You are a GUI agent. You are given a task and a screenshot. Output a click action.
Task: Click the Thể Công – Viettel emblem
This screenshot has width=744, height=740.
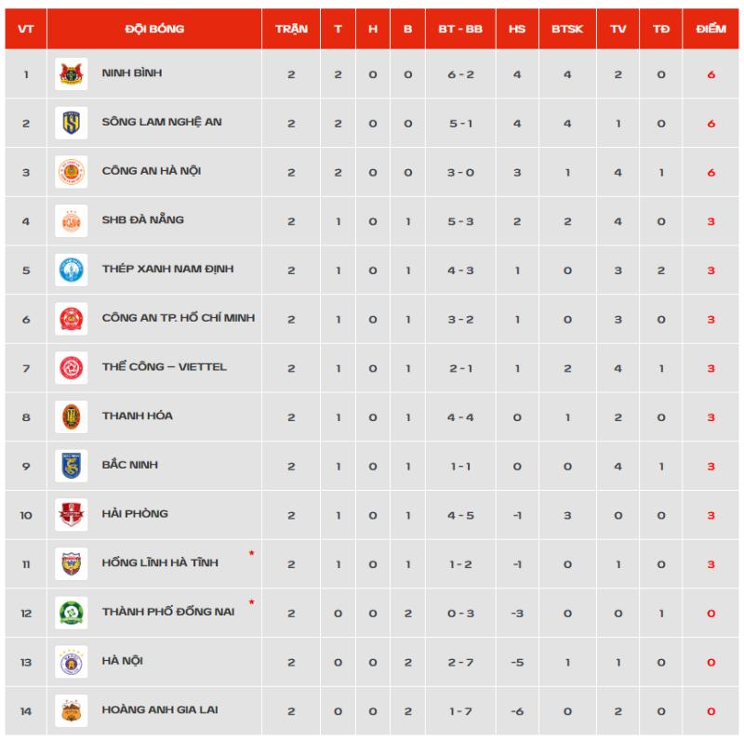click(72, 368)
